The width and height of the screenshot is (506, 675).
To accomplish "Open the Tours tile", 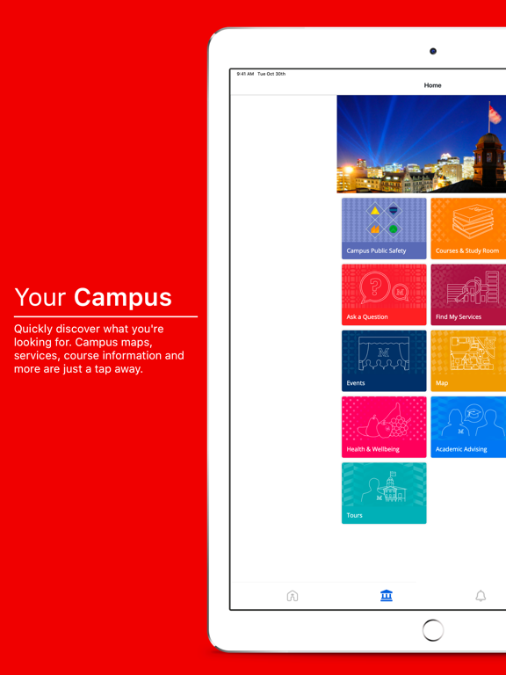I will tap(384, 493).
